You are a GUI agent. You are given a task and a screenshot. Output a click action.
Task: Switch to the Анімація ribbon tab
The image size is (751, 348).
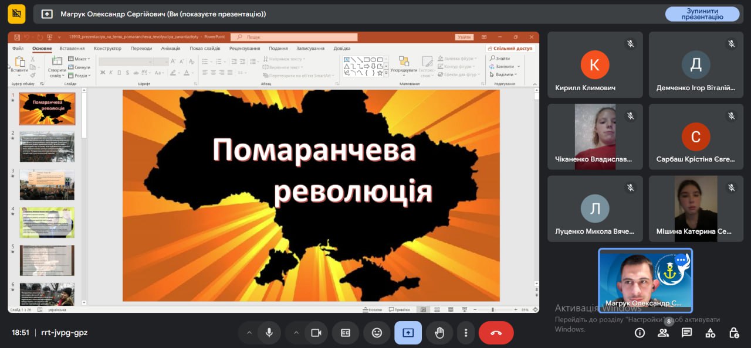(171, 49)
